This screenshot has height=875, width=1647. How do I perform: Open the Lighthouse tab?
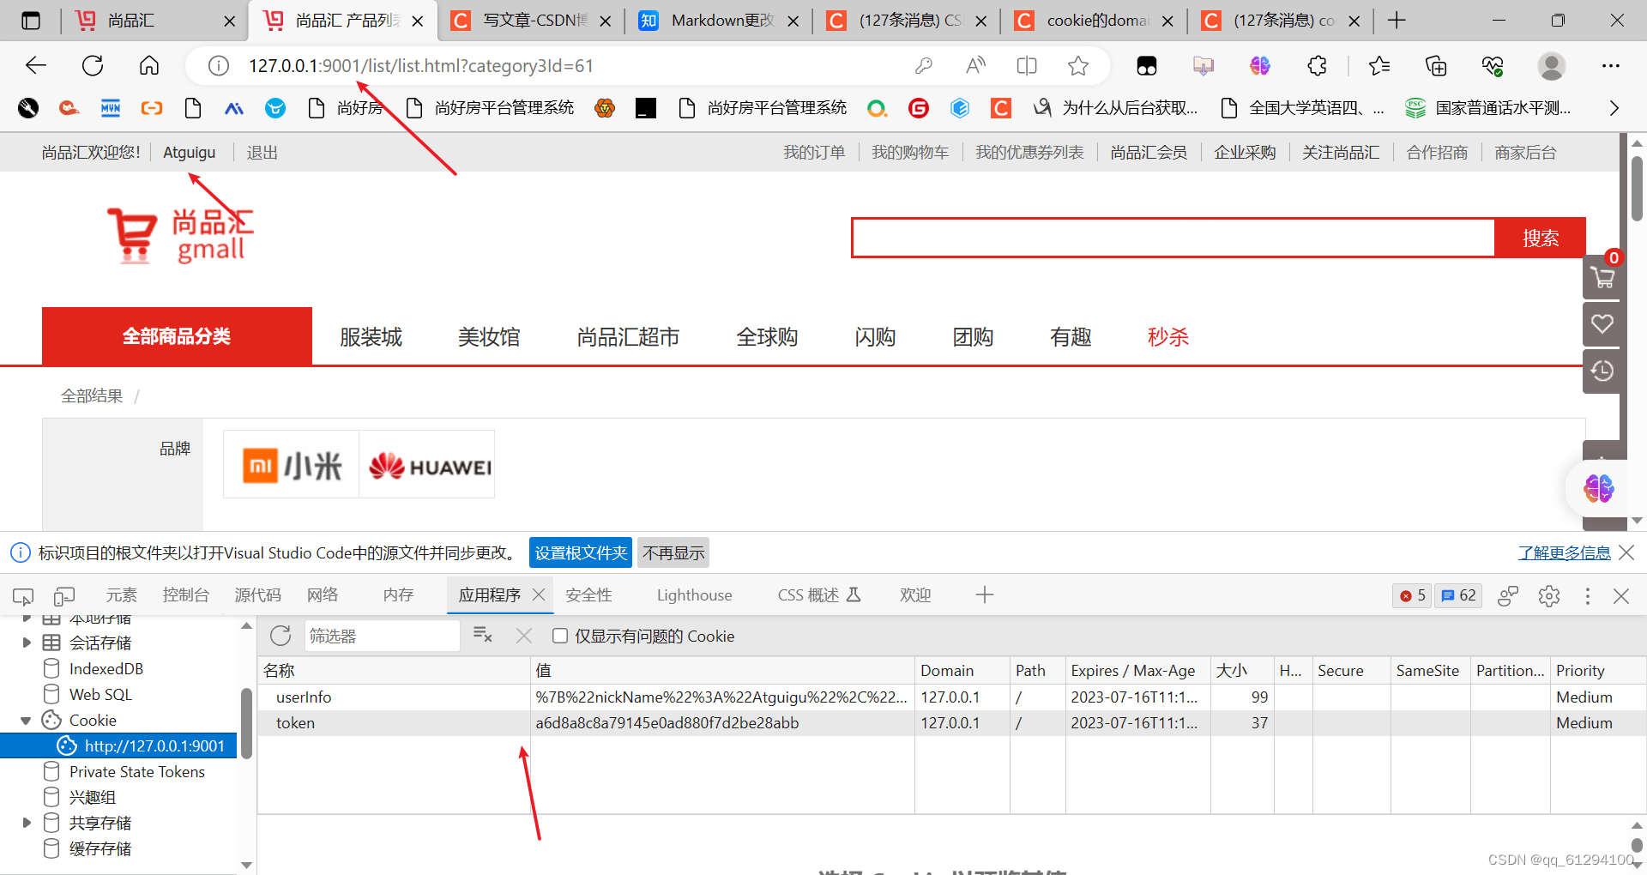tap(695, 595)
